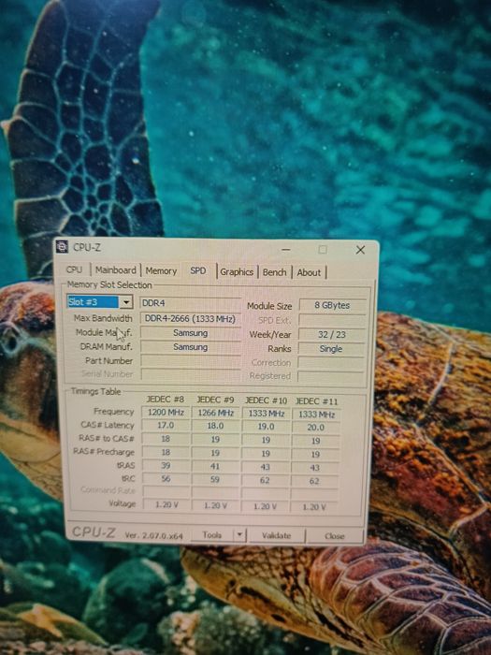Click the CPU-Z app icon in title bar
491x655 pixels.
pyautogui.click(x=62, y=246)
